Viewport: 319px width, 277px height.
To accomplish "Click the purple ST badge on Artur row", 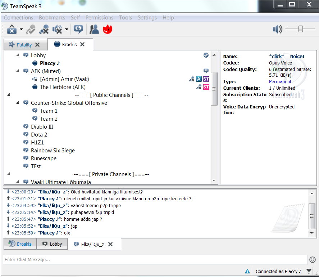I will pyautogui.click(x=206, y=79).
